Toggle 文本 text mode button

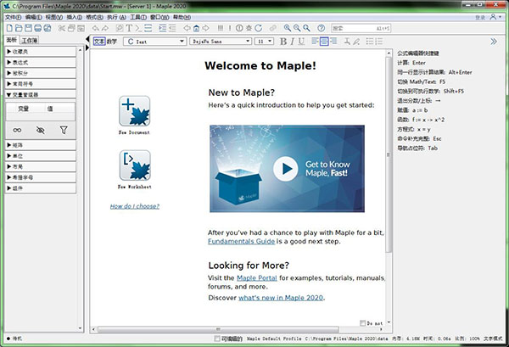pos(99,42)
